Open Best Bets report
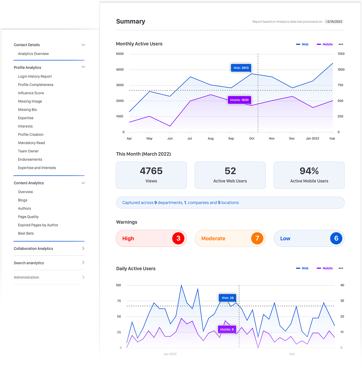The width and height of the screenshot is (362, 391). tap(26, 233)
